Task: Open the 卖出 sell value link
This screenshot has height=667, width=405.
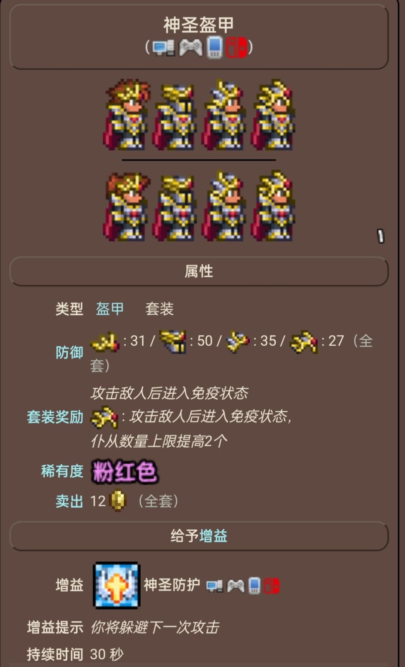Action: tap(69, 501)
